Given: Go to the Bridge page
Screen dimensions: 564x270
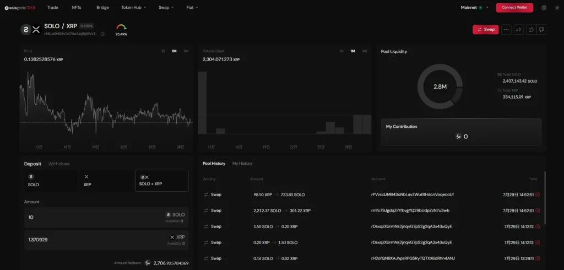Looking at the screenshot, I should [x=102, y=8].
